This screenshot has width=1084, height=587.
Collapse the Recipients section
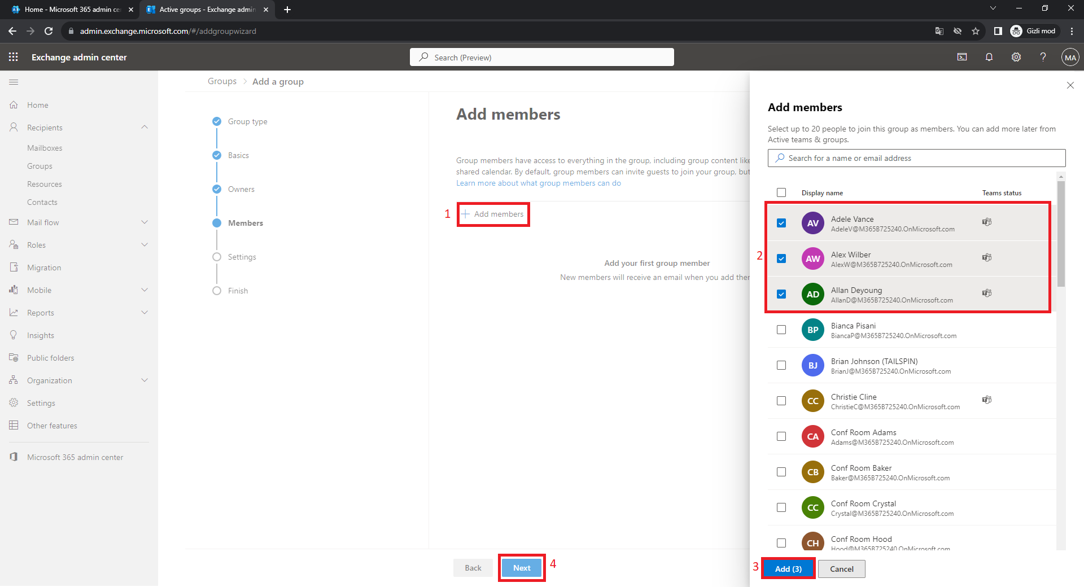click(x=145, y=128)
